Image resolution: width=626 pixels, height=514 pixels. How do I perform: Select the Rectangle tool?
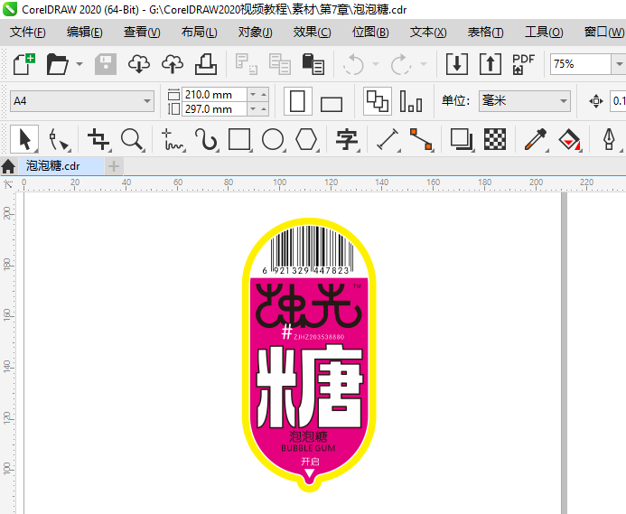(x=239, y=139)
